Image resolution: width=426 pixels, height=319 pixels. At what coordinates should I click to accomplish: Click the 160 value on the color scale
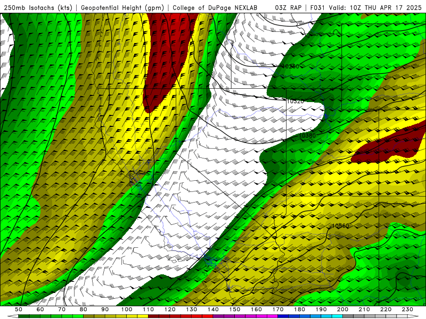256,309
